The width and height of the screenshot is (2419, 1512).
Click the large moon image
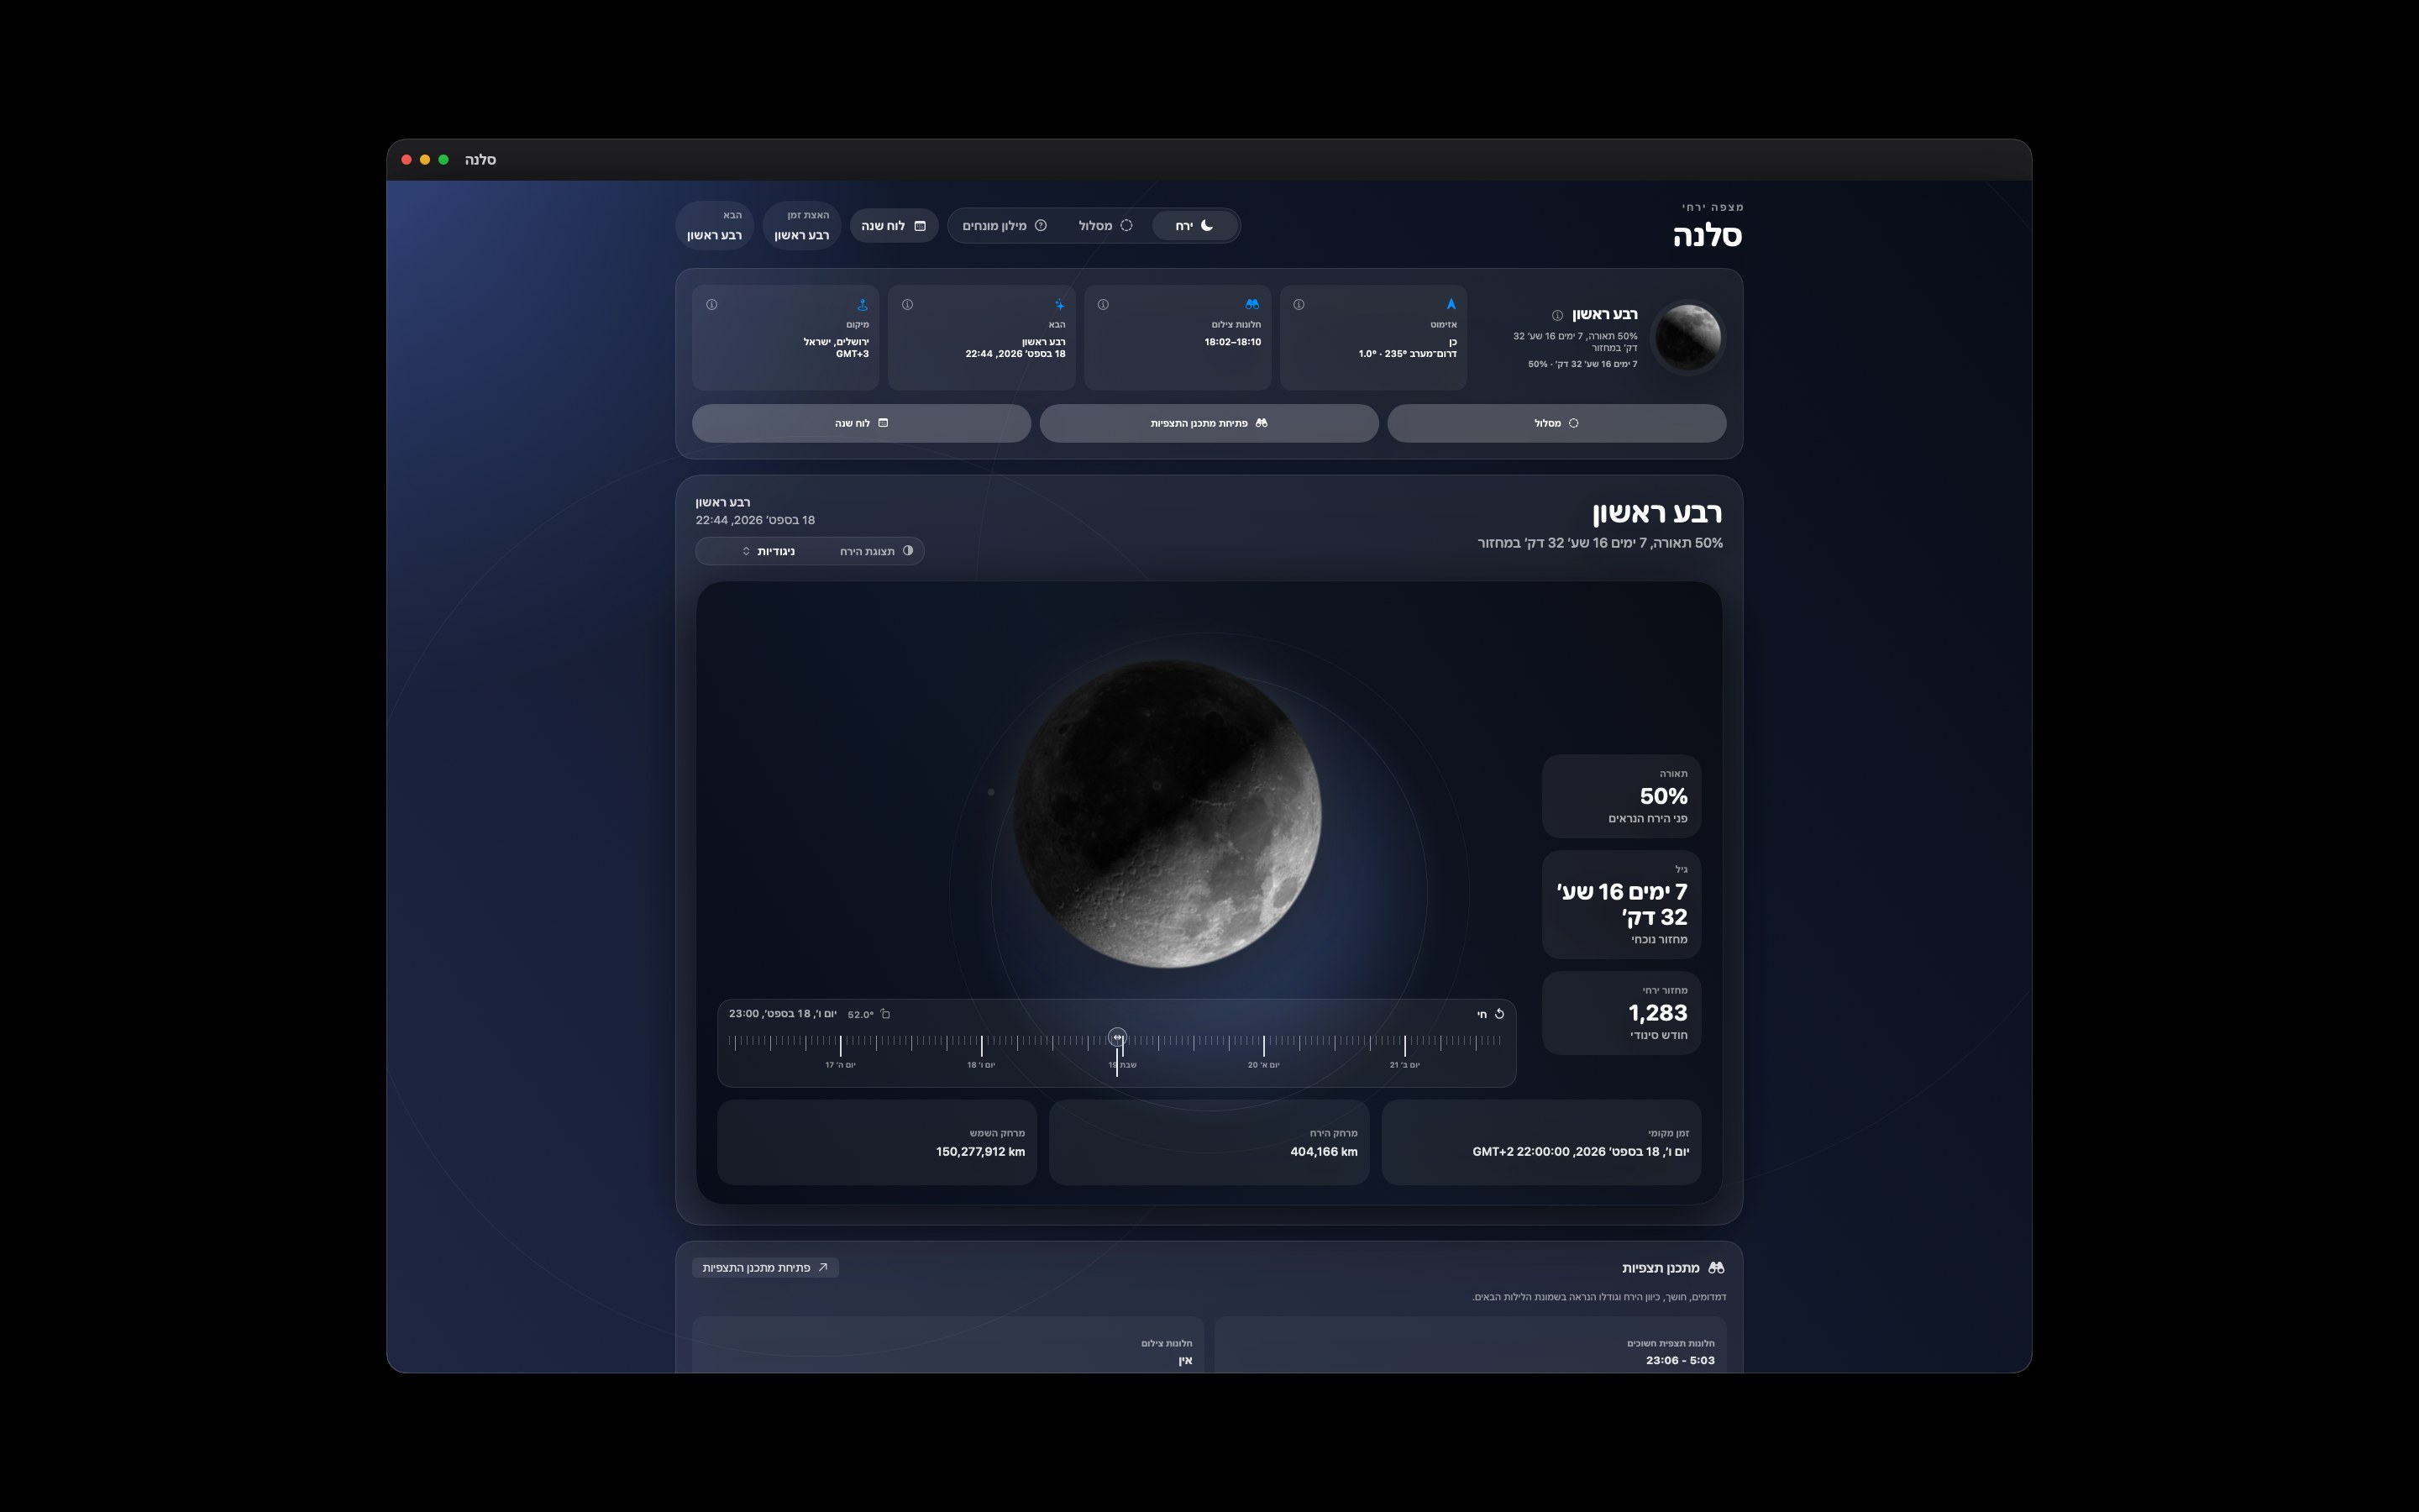click(x=1167, y=813)
